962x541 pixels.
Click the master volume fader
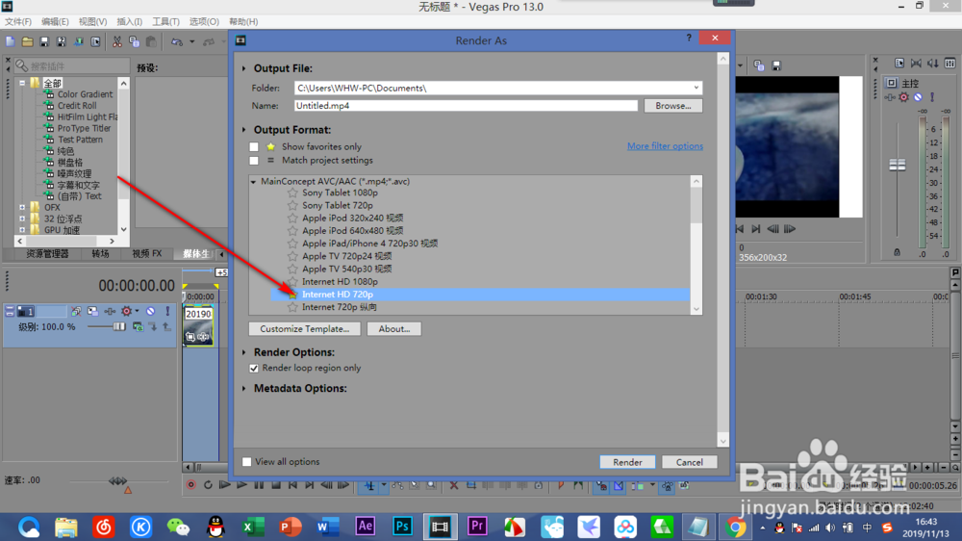tap(897, 165)
